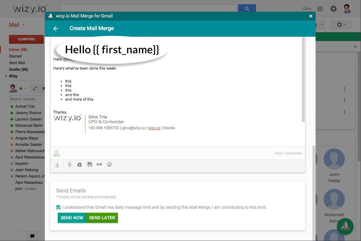Open the account profile picture menu
Viewport: 361px width, 241px height.
(347, 9)
